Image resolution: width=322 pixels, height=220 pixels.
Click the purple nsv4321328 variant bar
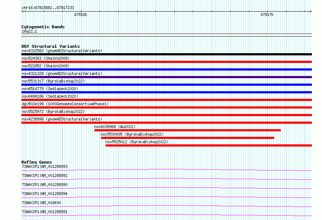pos(166,77)
